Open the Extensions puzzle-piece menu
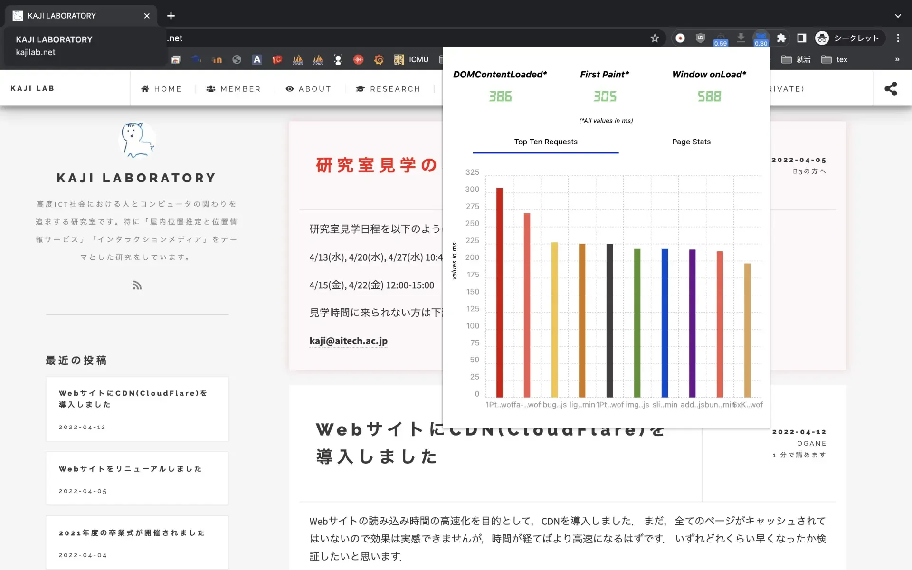 pyautogui.click(x=781, y=38)
